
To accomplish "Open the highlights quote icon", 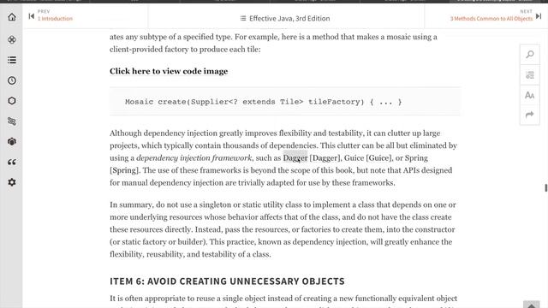I will pyautogui.click(x=11, y=162).
